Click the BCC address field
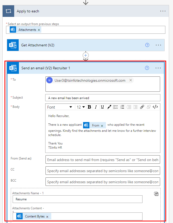 103,182
